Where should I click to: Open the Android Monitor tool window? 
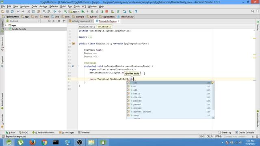coord(43,133)
